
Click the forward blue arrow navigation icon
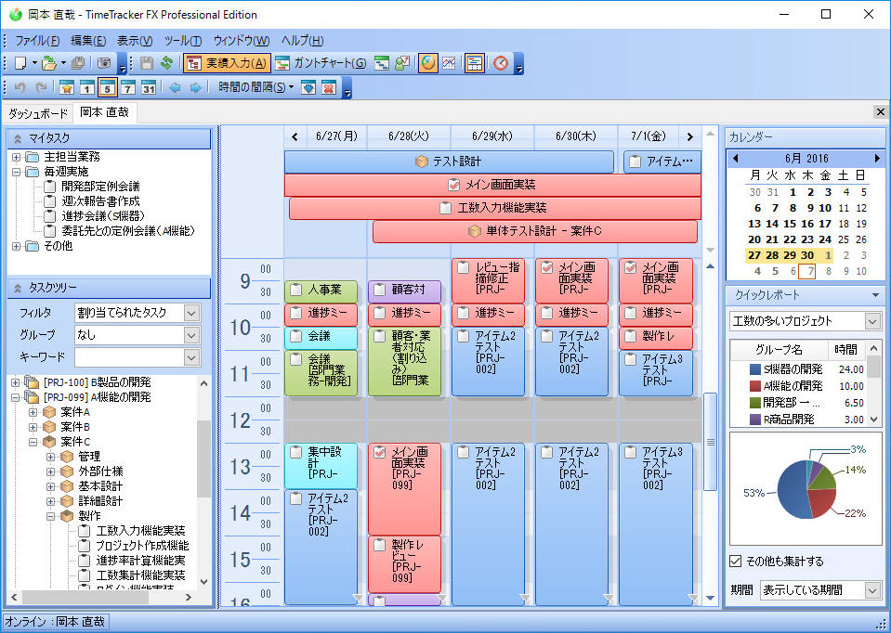pyautogui.click(x=195, y=88)
